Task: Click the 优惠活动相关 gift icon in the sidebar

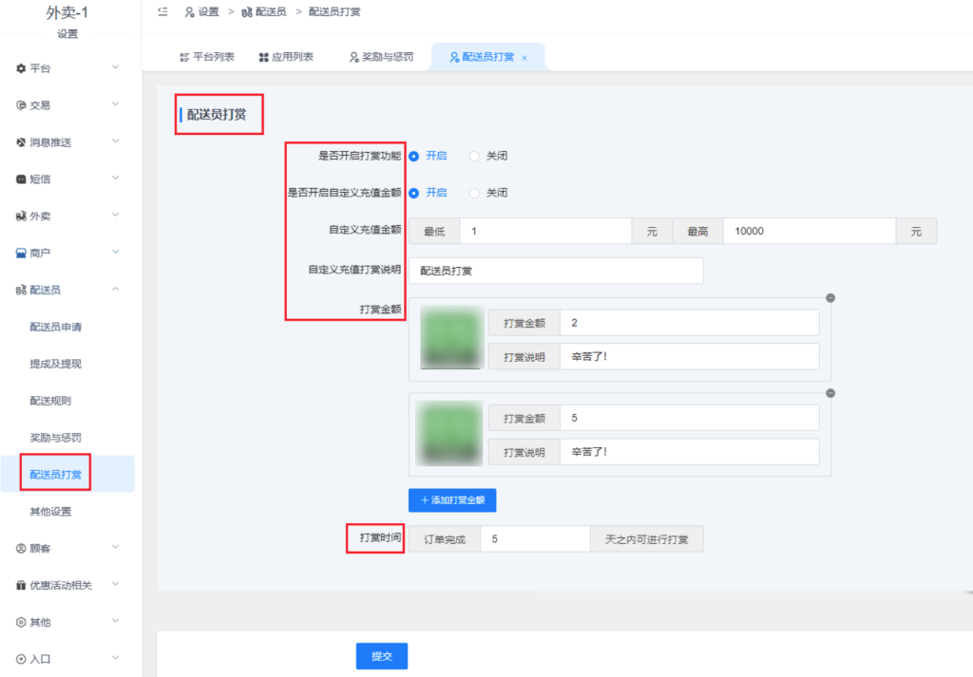Action: (21, 586)
